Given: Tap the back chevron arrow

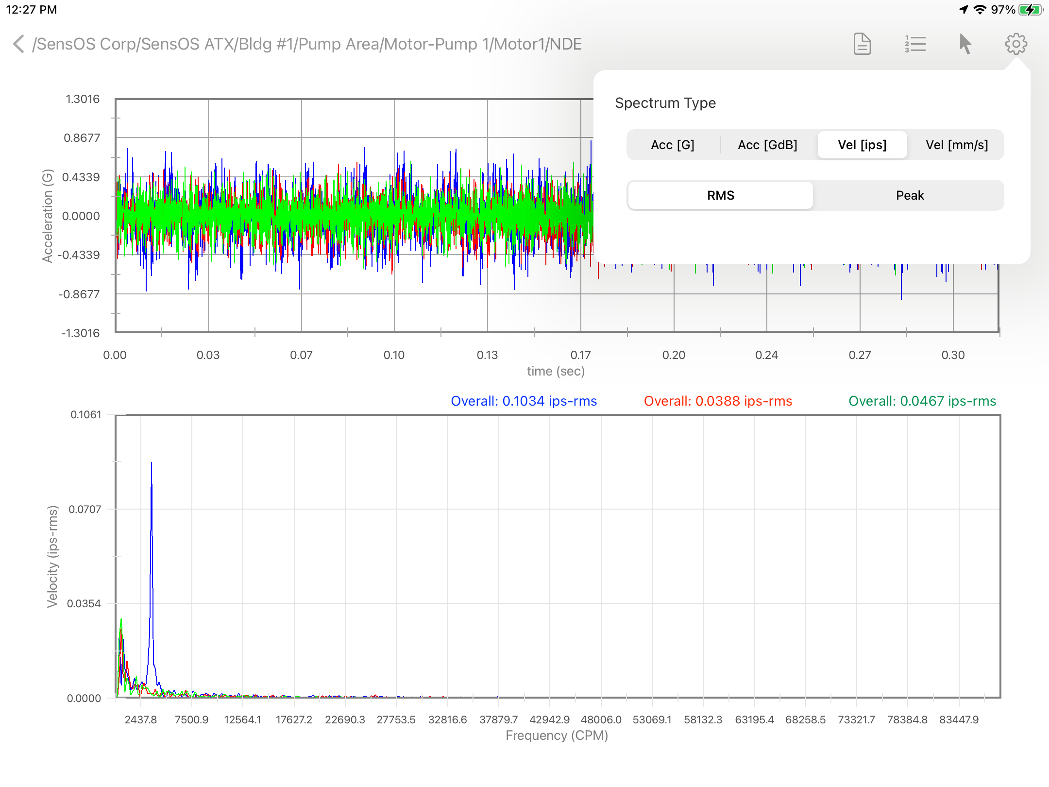Looking at the screenshot, I should [x=18, y=44].
